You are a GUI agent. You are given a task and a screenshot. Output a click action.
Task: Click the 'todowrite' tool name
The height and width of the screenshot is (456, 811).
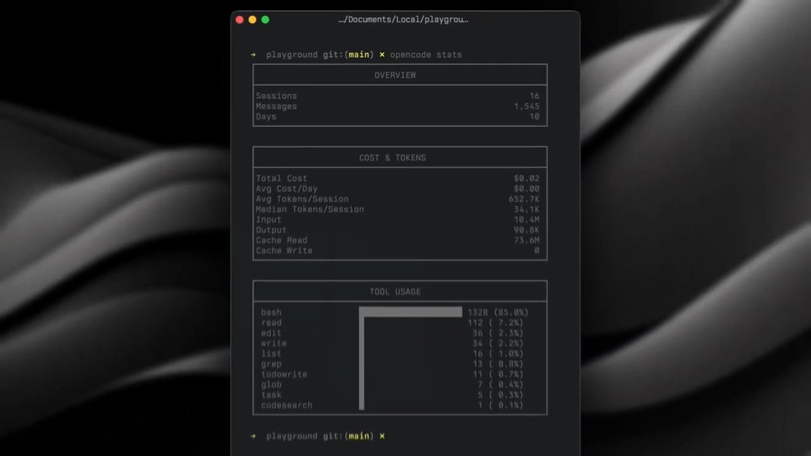[x=285, y=374]
